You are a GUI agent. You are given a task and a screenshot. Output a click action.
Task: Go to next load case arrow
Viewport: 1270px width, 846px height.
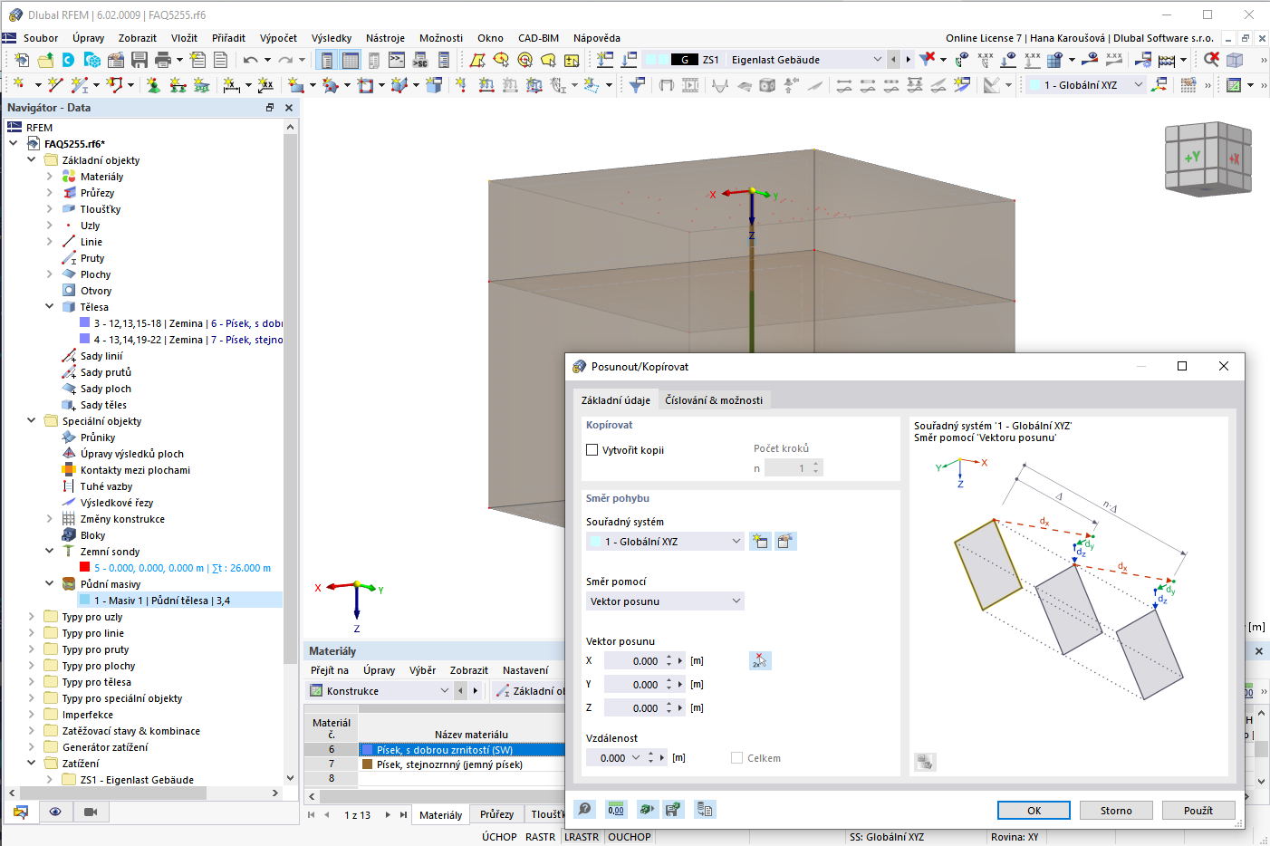coord(909,60)
